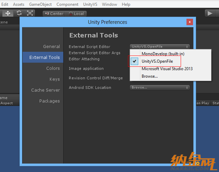Switch to Colors preferences section
Screen dimensions: 219x172
[x=43, y=68]
